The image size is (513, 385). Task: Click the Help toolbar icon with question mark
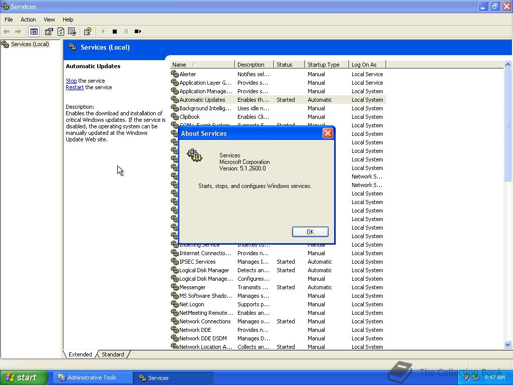click(87, 32)
